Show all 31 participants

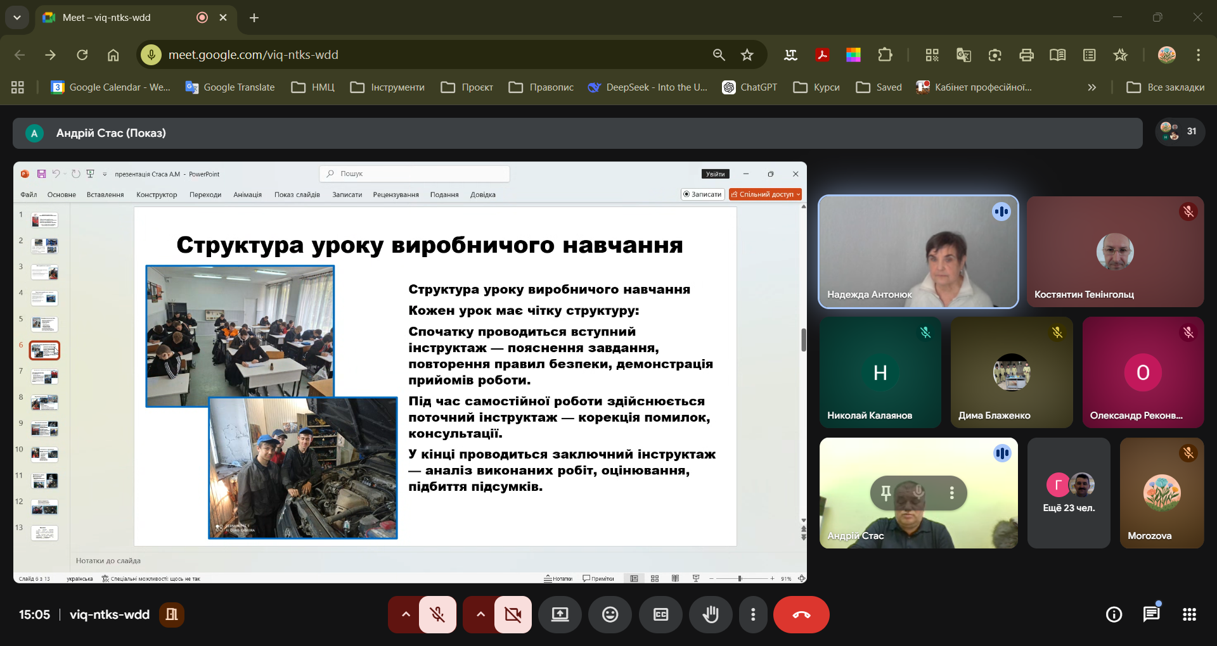pos(1180,132)
